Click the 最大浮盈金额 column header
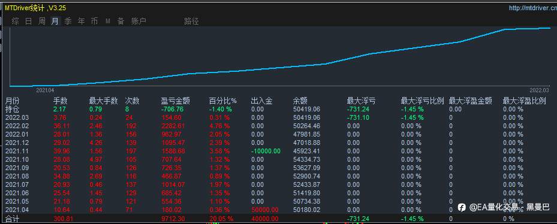 (471, 101)
